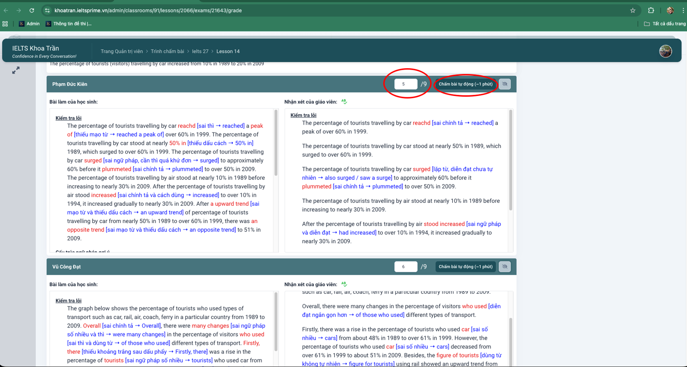Toggle visibility for Phạm Đức Kiên's submission
The image size is (687, 367).
coord(504,84)
